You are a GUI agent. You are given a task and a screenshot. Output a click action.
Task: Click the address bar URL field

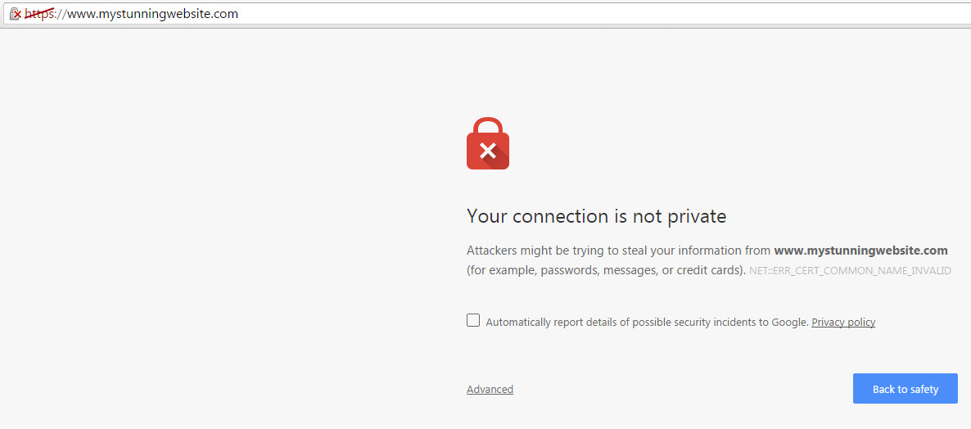491,14
